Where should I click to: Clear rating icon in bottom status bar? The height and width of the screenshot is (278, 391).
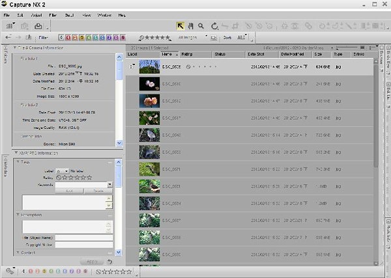98,271
